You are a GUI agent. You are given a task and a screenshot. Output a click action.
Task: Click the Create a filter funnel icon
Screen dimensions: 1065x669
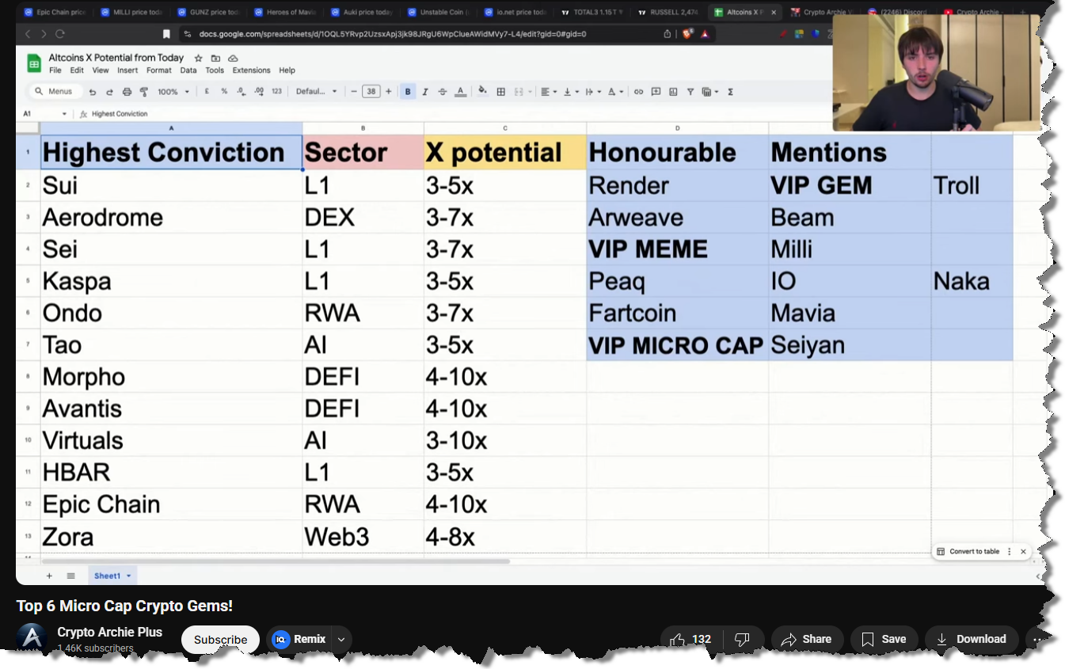[690, 92]
